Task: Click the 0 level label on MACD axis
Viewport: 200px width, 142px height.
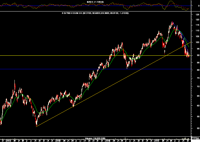Action: pos(199,6)
